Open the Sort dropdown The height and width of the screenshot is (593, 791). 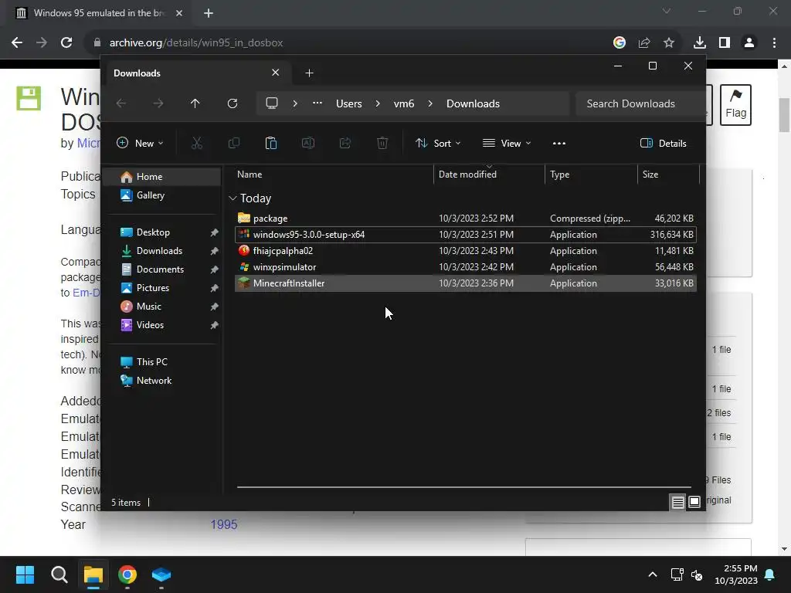coord(438,143)
